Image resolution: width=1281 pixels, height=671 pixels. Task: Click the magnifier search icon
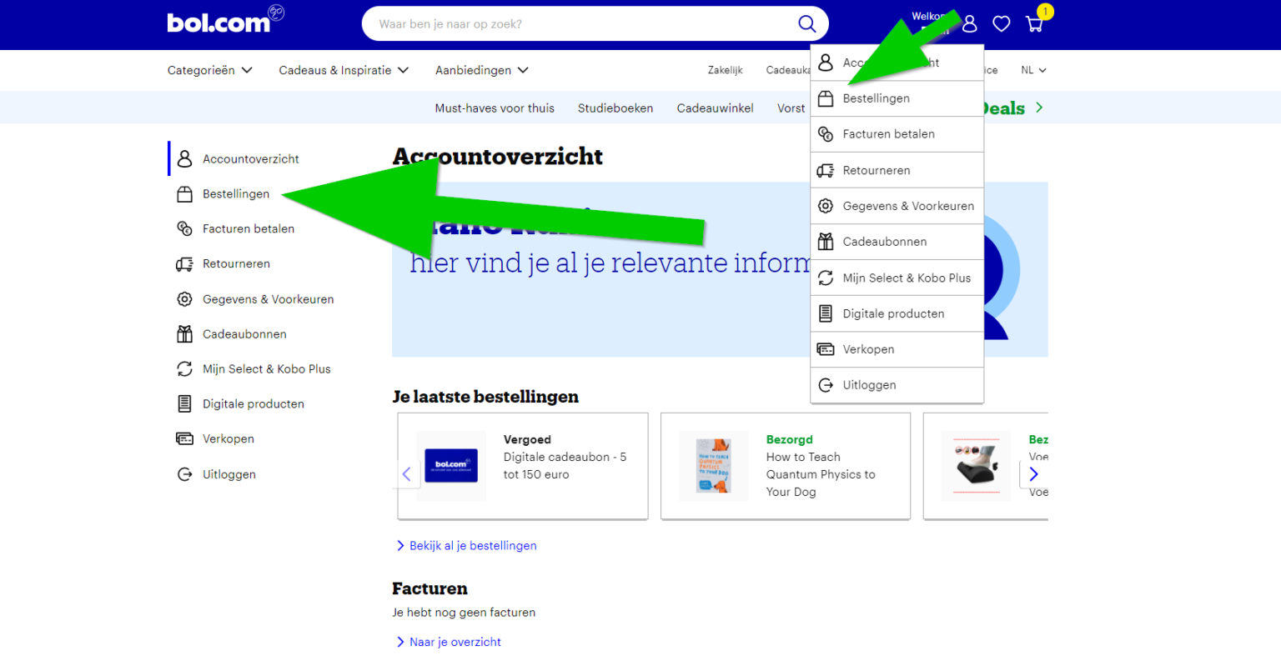click(x=806, y=23)
